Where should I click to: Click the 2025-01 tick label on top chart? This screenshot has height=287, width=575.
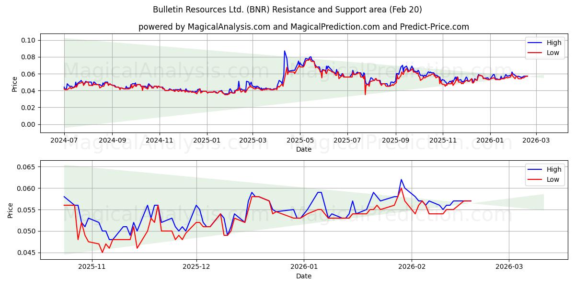(207, 141)
